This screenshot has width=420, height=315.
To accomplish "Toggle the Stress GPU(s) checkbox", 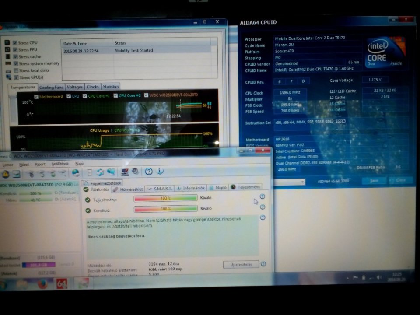I will (16, 77).
